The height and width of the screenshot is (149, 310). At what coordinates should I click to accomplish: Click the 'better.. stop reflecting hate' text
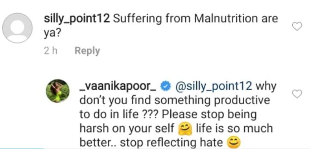pos(151,143)
